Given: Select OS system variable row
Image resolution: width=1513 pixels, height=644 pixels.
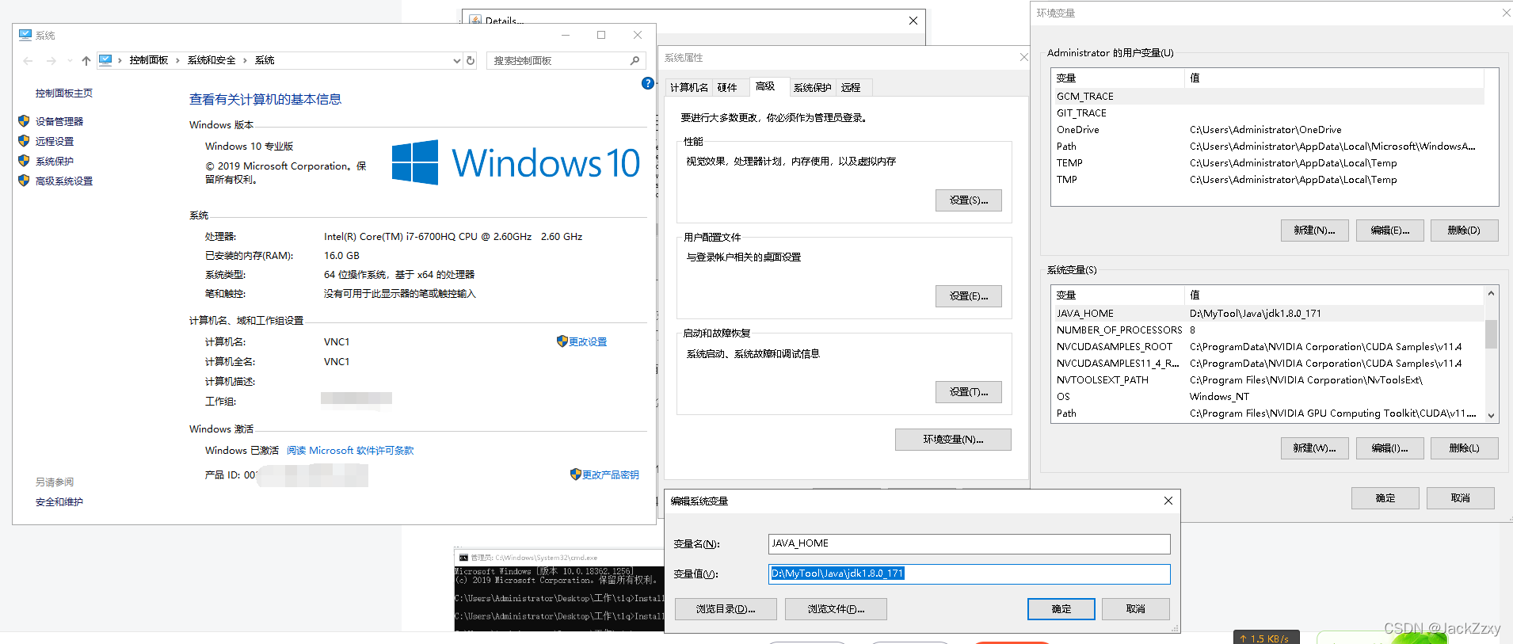Looking at the screenshot, I should [x=1269, y=397].
